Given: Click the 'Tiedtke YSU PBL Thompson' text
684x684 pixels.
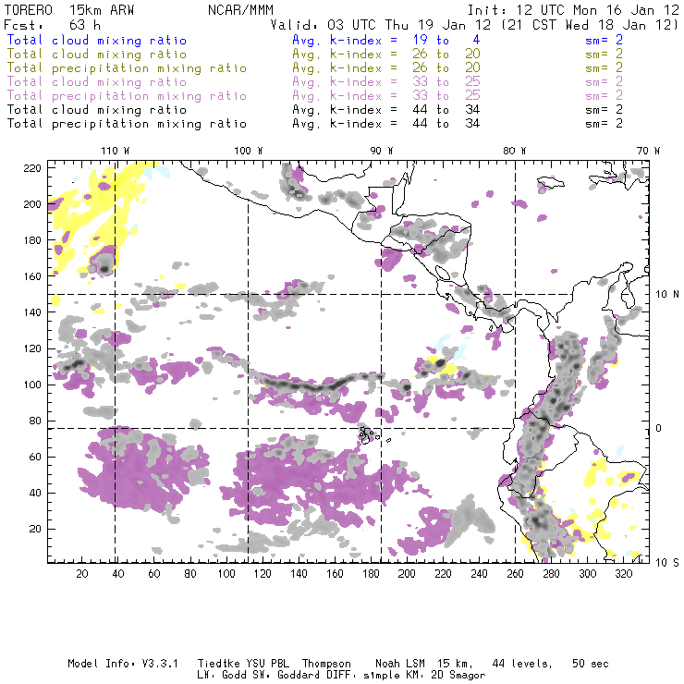Looking at the screenshot, I should (x=274, y=664).
